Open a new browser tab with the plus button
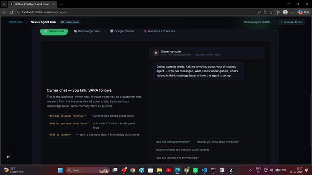This screenshot has height=175, width=312. (61, 4)
